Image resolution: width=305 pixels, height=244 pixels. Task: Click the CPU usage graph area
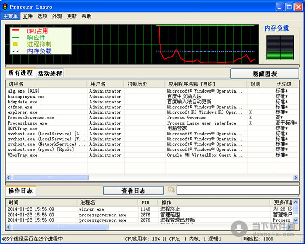click(132, 44)
